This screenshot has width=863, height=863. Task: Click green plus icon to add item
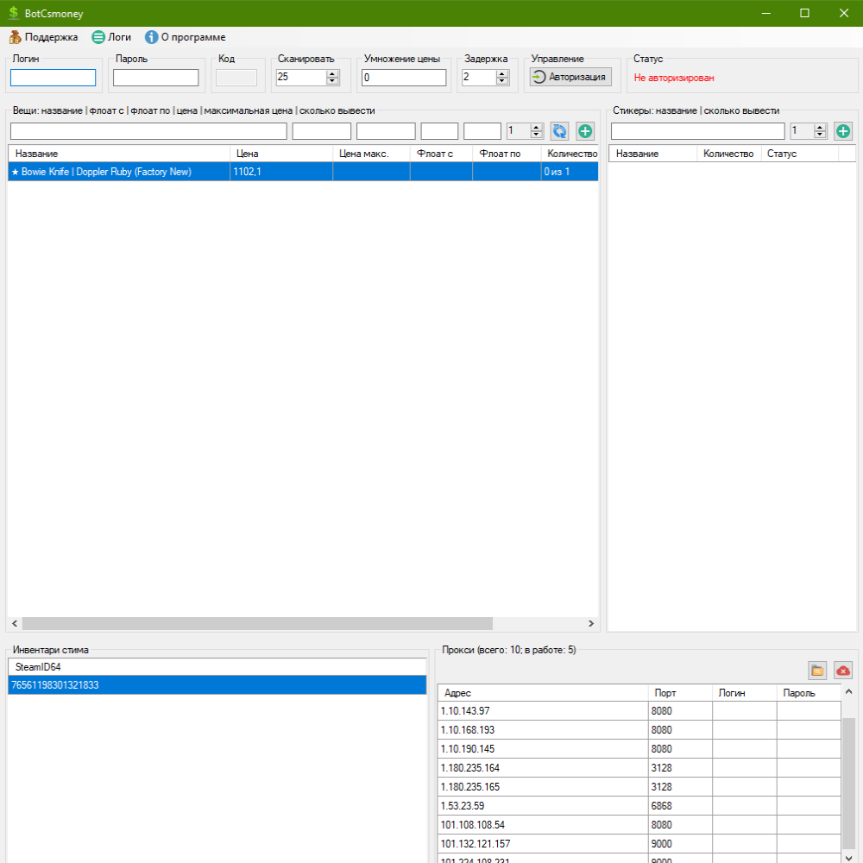click(x=585, y=131)
